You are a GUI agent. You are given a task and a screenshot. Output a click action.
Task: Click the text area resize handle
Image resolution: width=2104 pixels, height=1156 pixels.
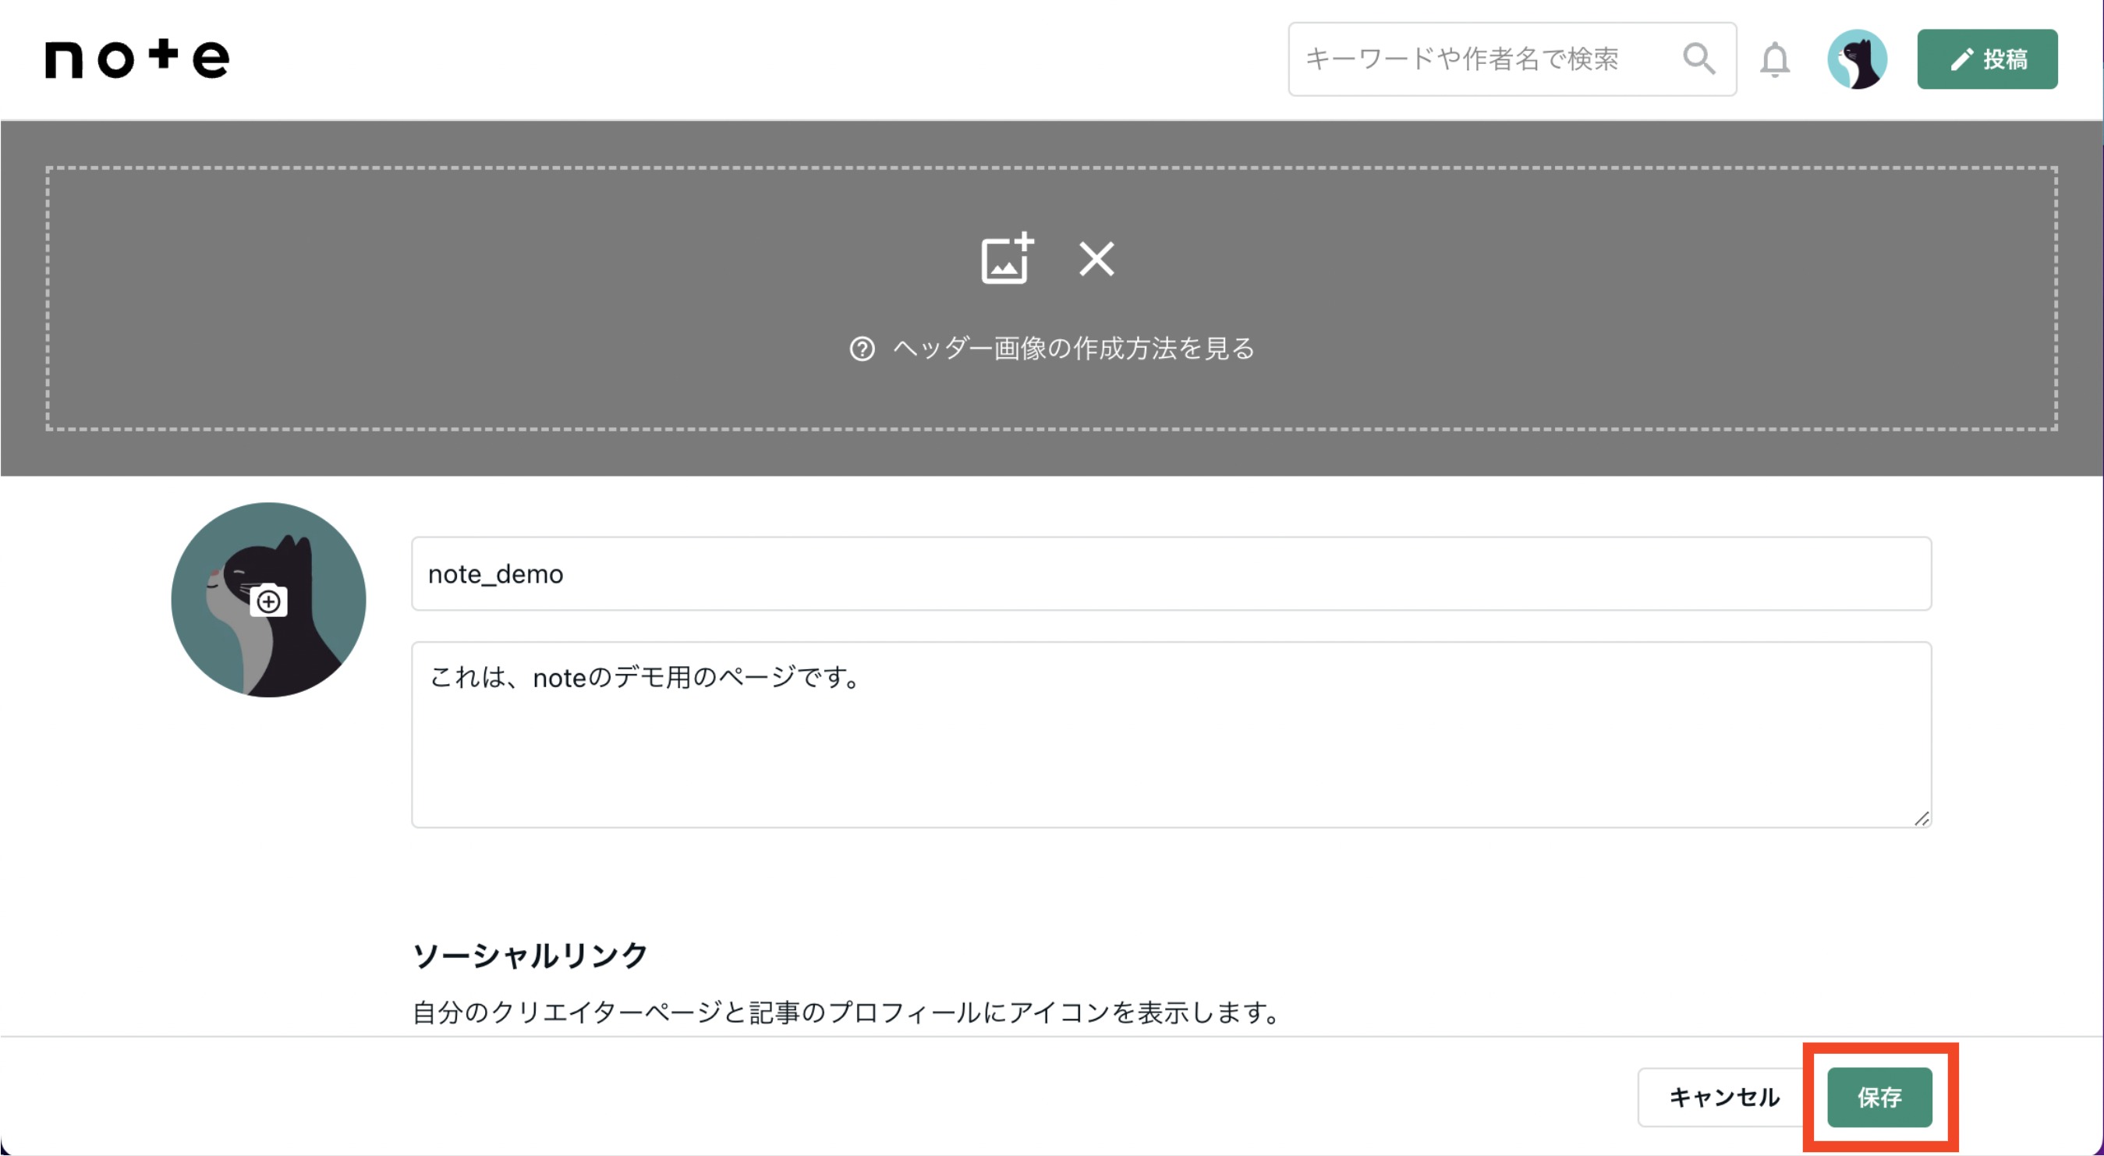(x=1921, y=818)
